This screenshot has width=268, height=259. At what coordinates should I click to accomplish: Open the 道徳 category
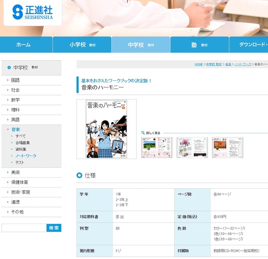coord(31,202)
